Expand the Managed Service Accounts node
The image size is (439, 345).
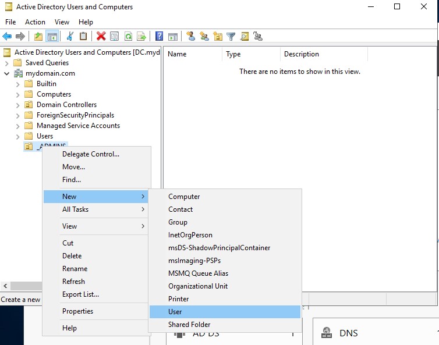pos(17,126)
